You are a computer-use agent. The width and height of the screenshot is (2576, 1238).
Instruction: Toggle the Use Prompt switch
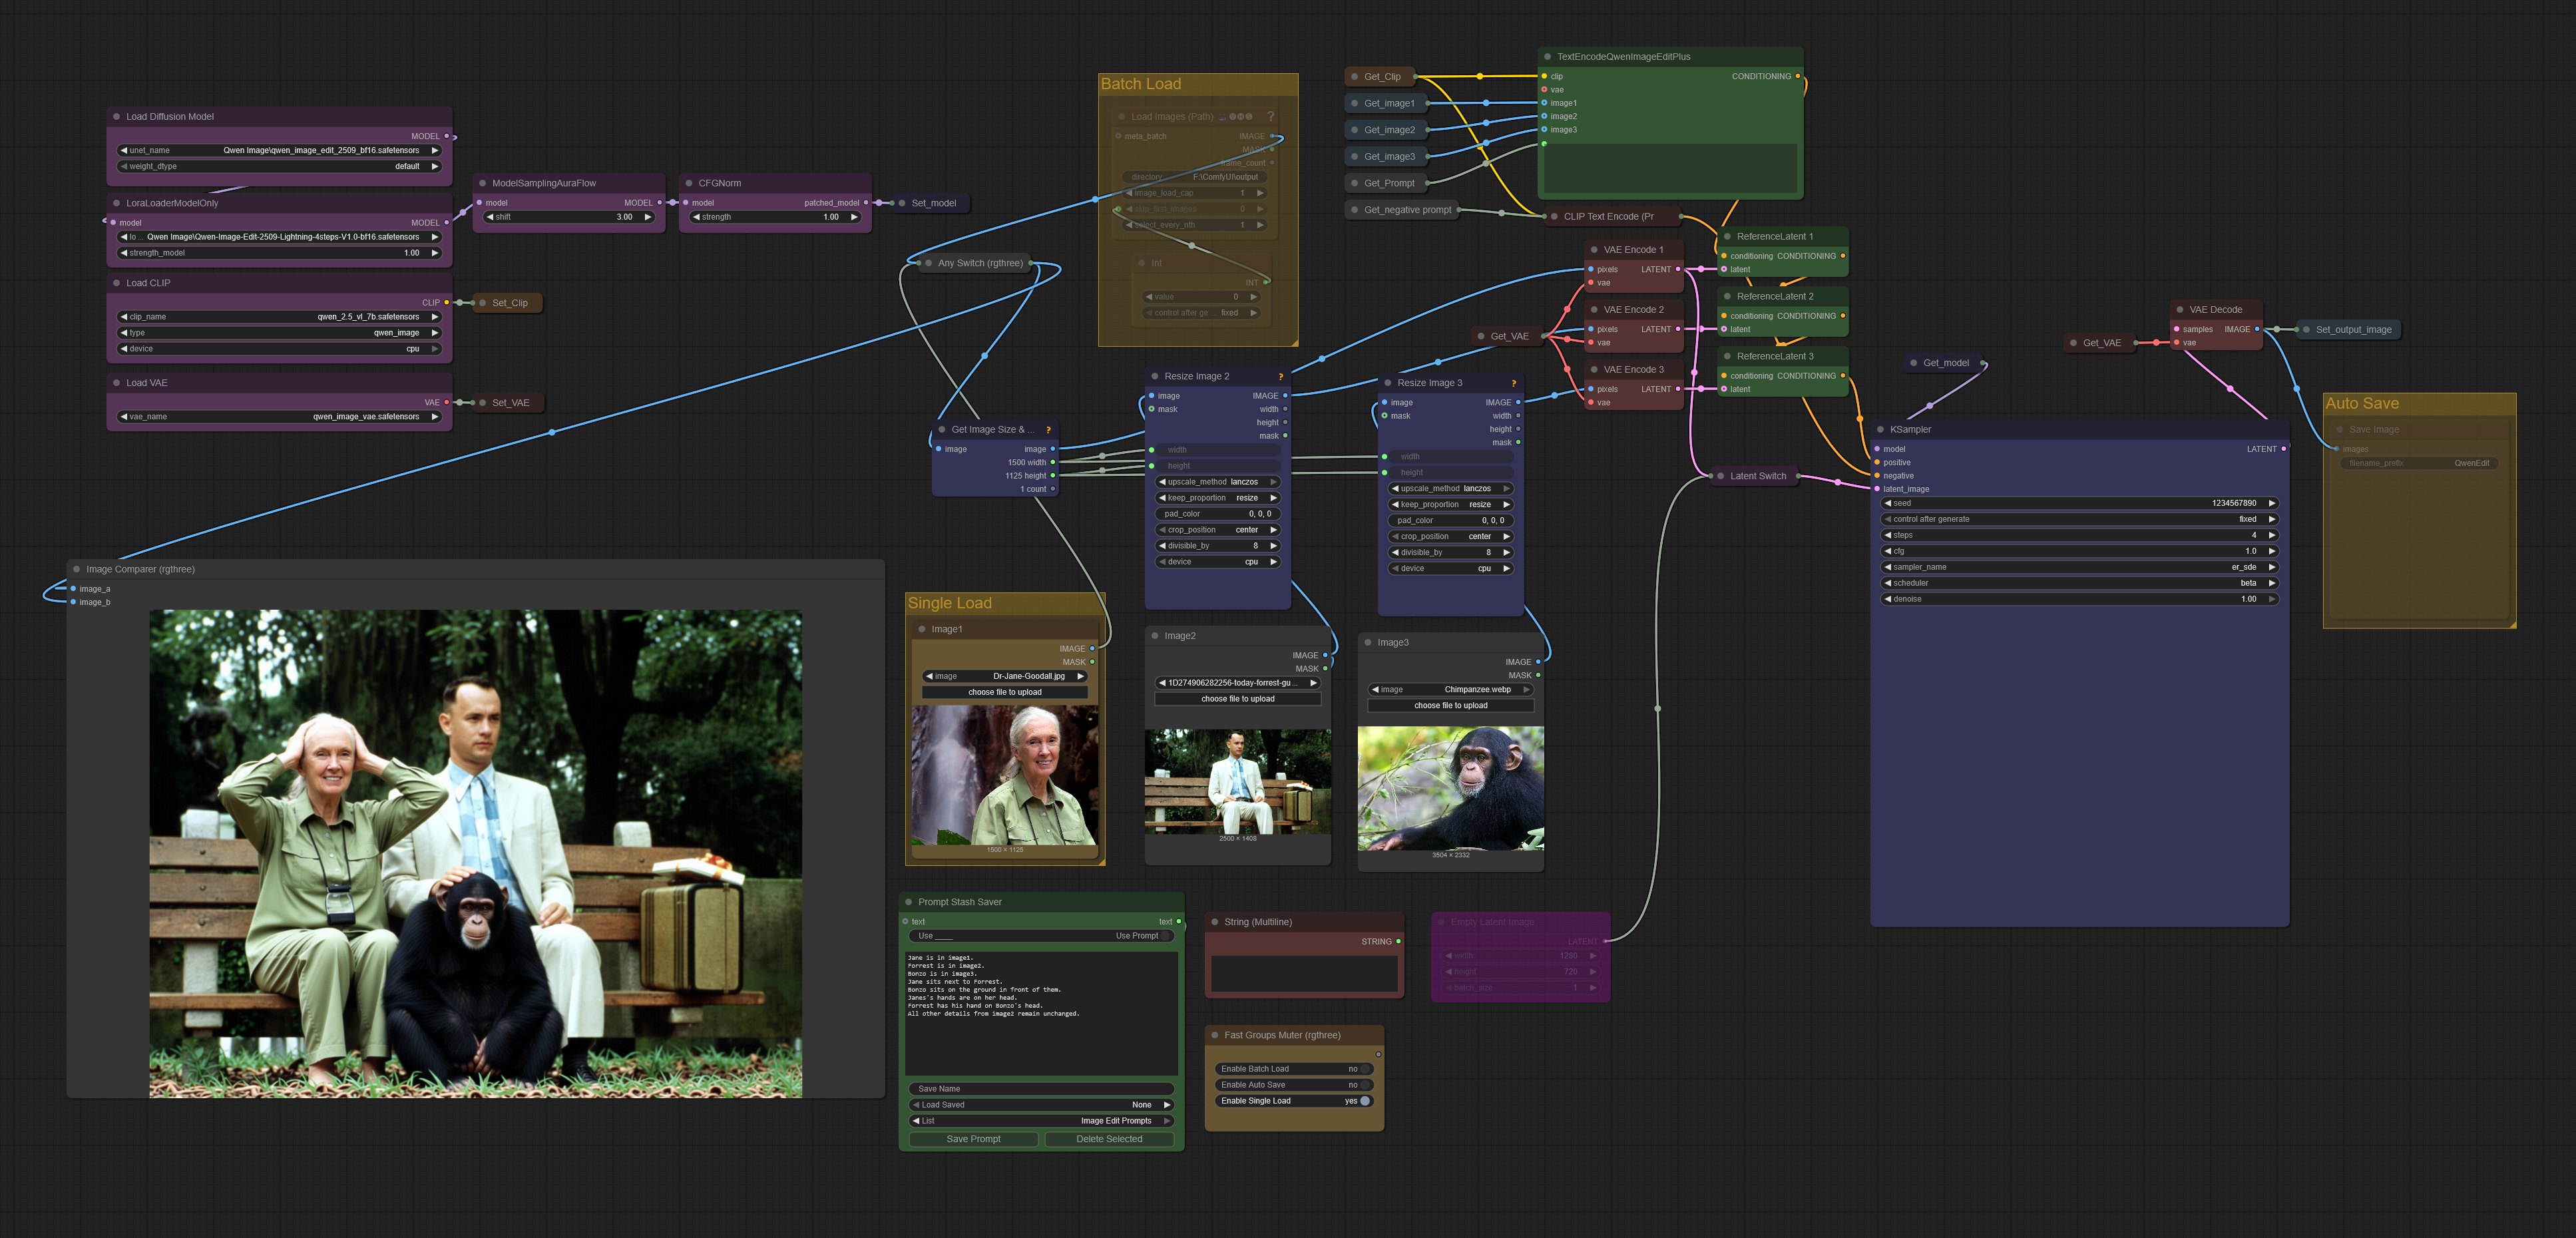tap(1165, 936)
